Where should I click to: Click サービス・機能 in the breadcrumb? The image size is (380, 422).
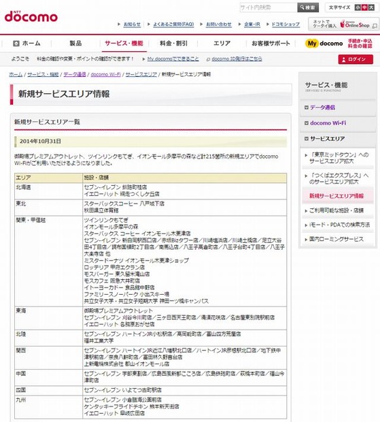click(43, 74)
